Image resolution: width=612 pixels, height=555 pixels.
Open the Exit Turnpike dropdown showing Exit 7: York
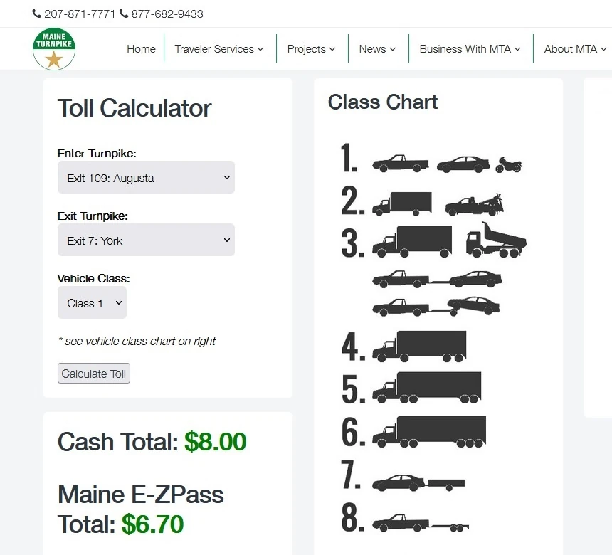[146, 240]
